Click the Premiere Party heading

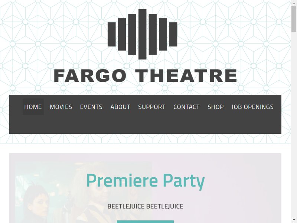point(145,181)
